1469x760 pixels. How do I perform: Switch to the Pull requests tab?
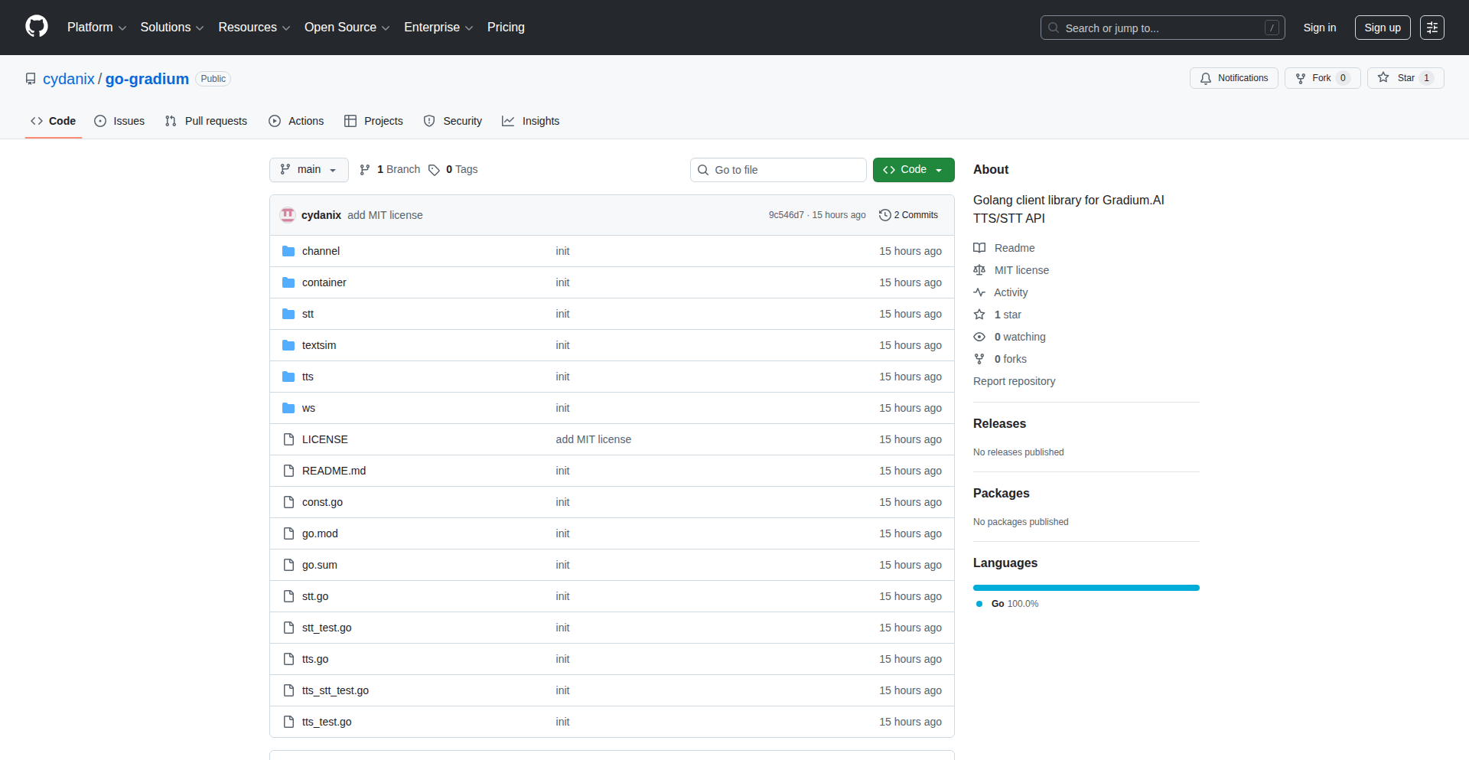(215, 121)
